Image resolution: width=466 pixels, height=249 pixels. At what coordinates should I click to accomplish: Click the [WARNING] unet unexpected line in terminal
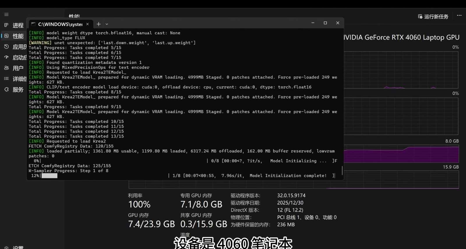(112, 43)
